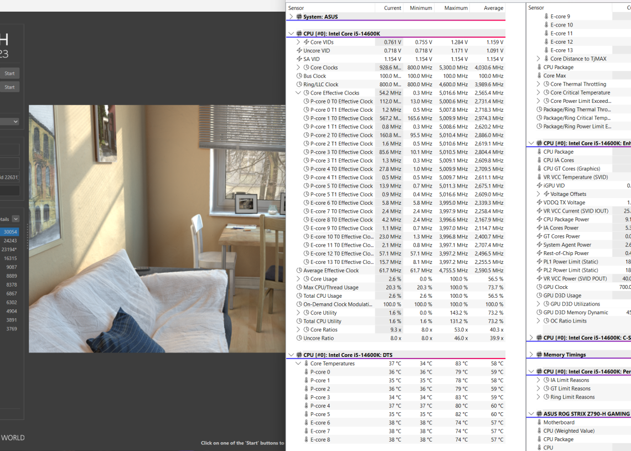The width and height of the screenshot is (631, 451).
Task: Expand GPU D3D Utilizations row
Action: [x=539, y=304]
